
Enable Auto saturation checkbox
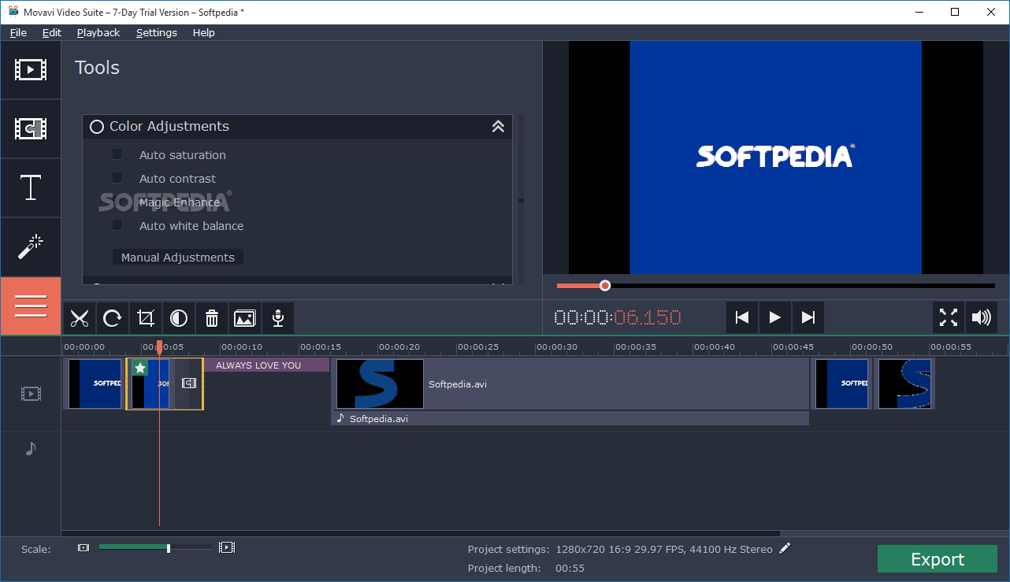click(x=117, y=154)
